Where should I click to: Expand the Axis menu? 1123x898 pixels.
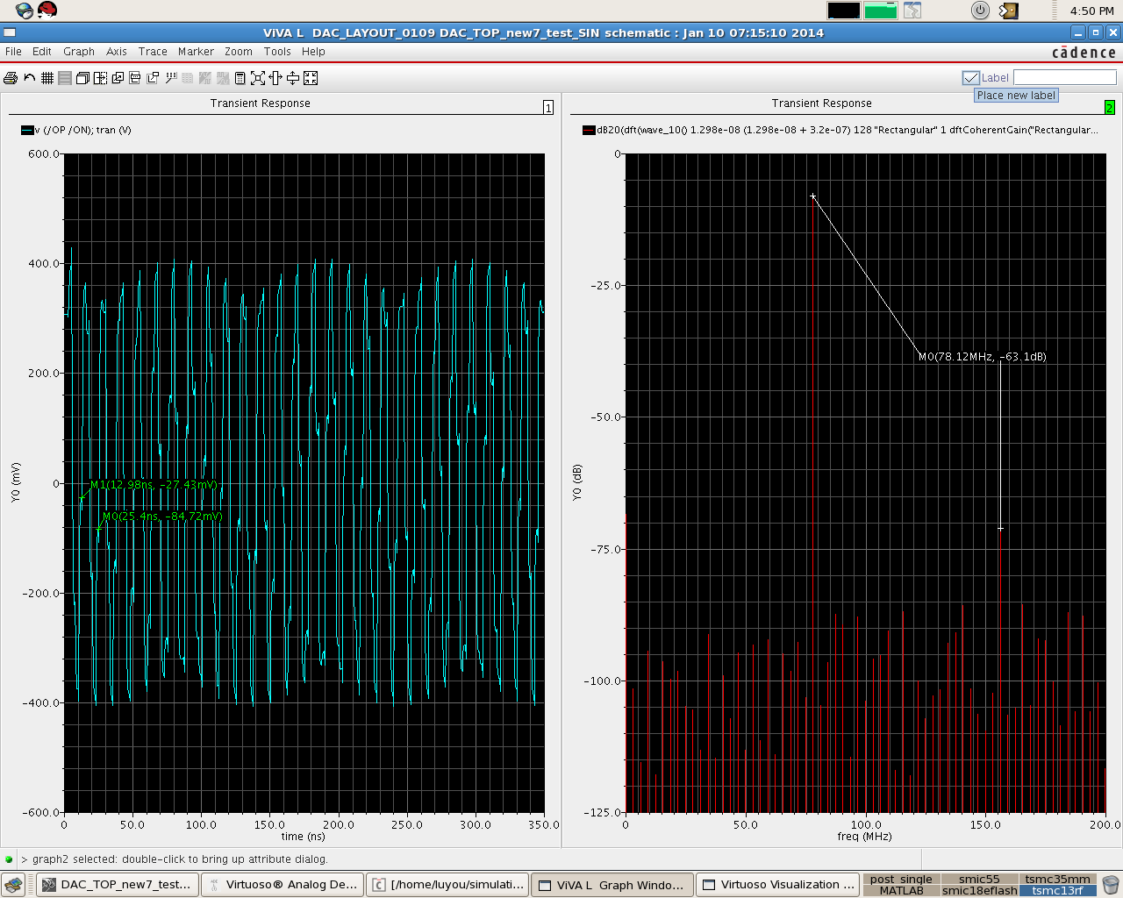tap(117, 52)
